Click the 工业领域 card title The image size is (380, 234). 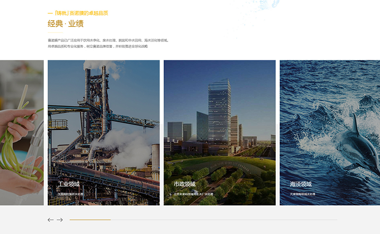[x=69, y=184]
